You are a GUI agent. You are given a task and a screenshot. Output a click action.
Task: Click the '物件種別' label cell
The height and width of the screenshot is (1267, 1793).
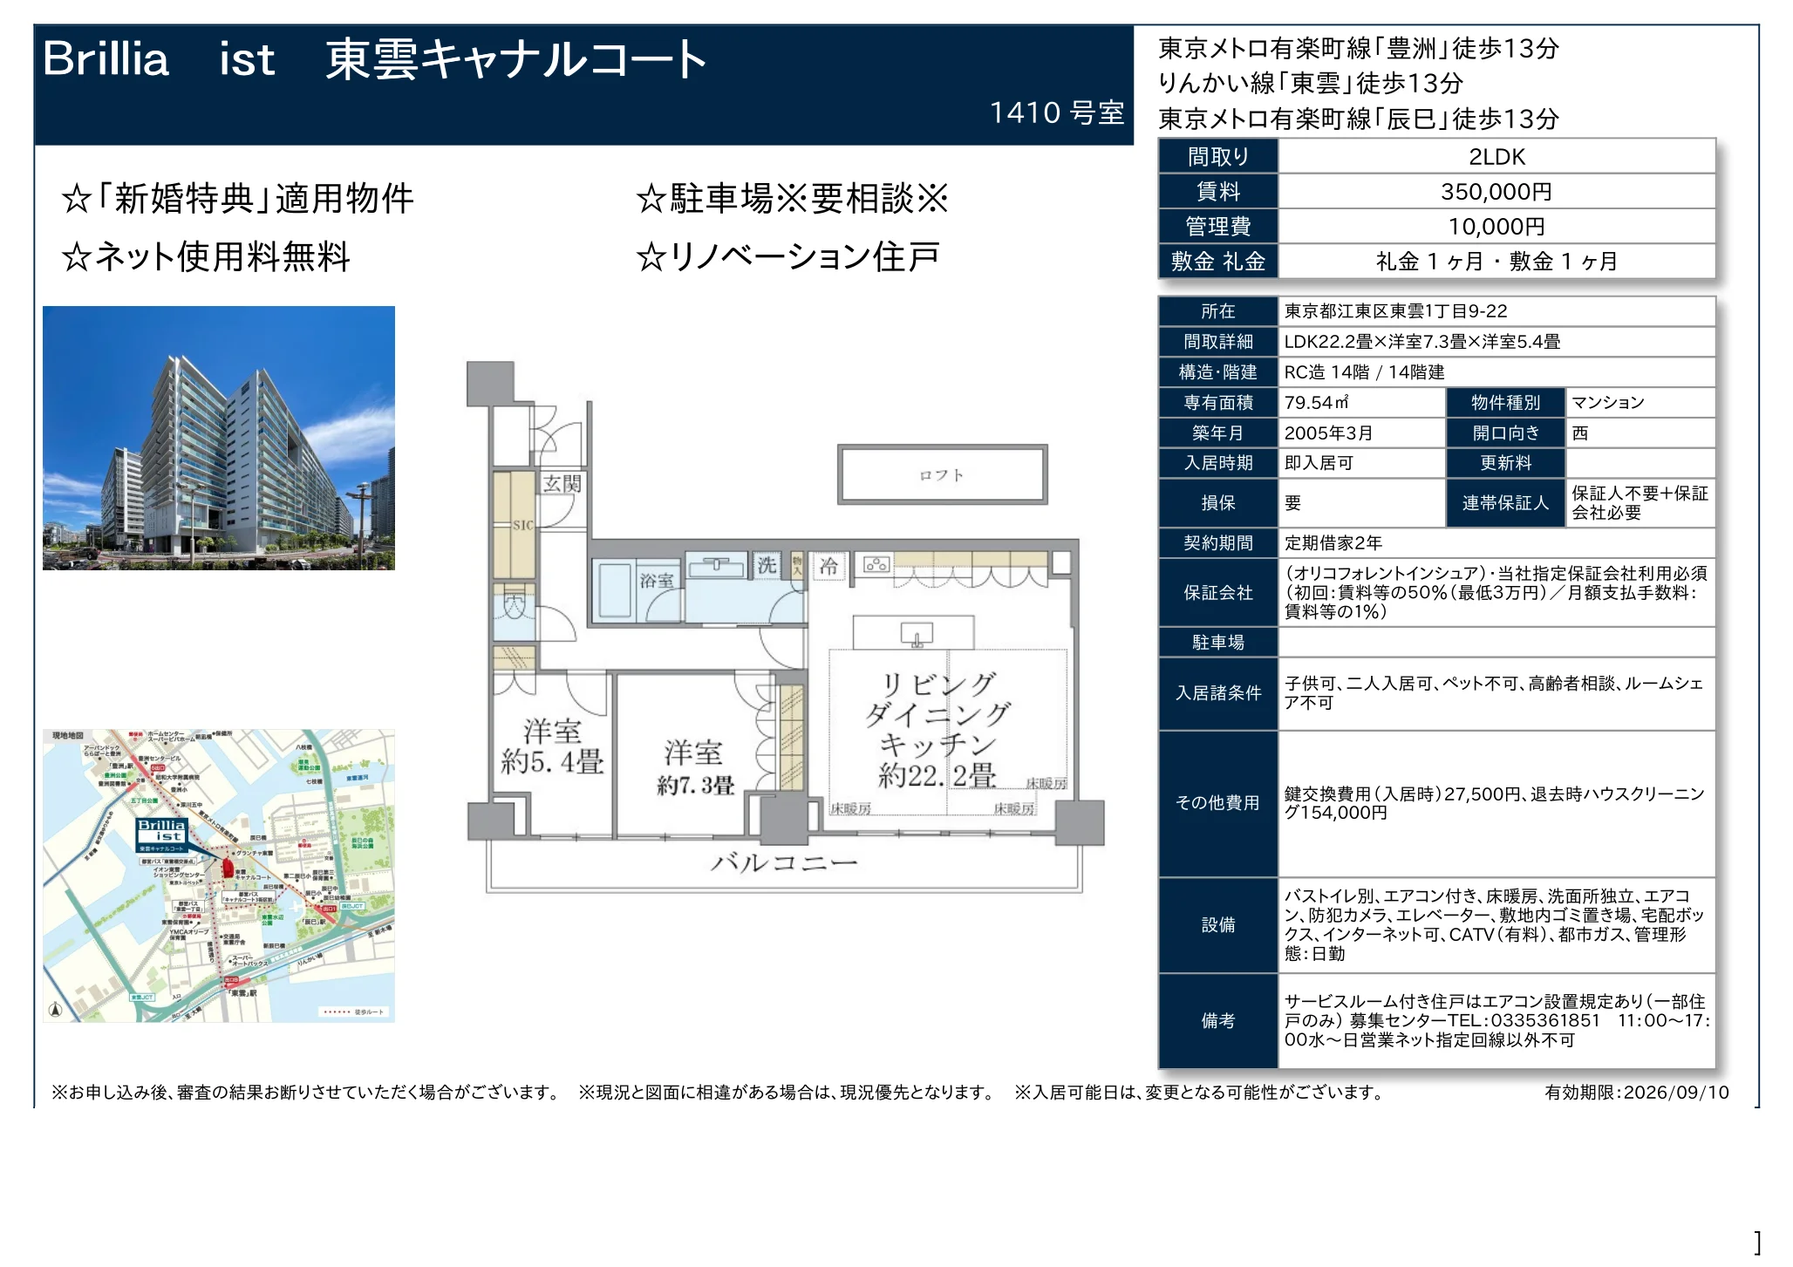point(1505,403)
